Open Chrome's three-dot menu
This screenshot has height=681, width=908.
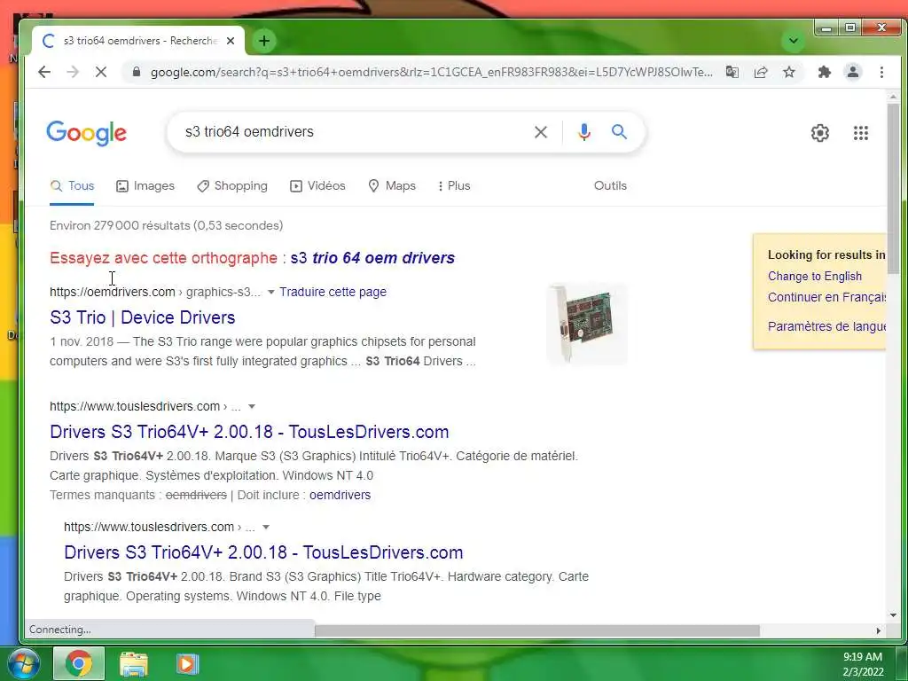(x=881, y=72)
